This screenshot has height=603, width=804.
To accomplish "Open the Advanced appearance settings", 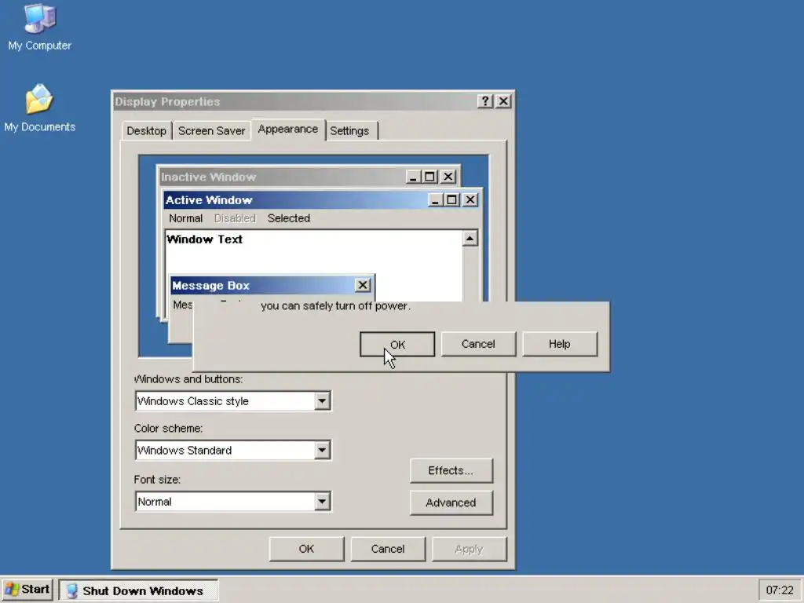I will pyautogui.click(x=451, y=503).
